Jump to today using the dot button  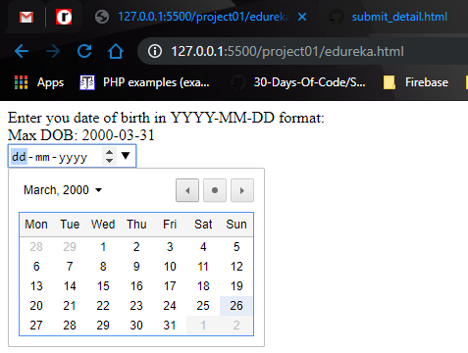[215, 190]
